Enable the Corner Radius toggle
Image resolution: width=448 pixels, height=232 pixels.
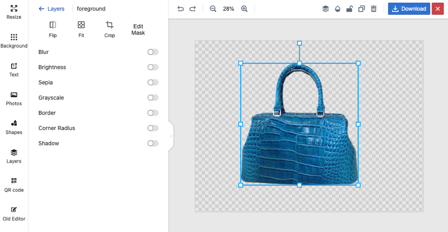pos(153,128)
